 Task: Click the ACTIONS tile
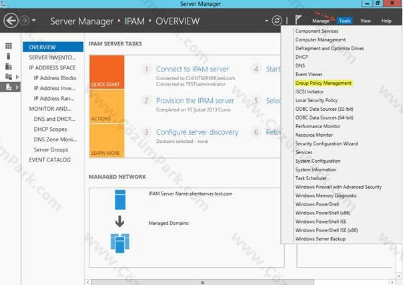tap(107, 106)
